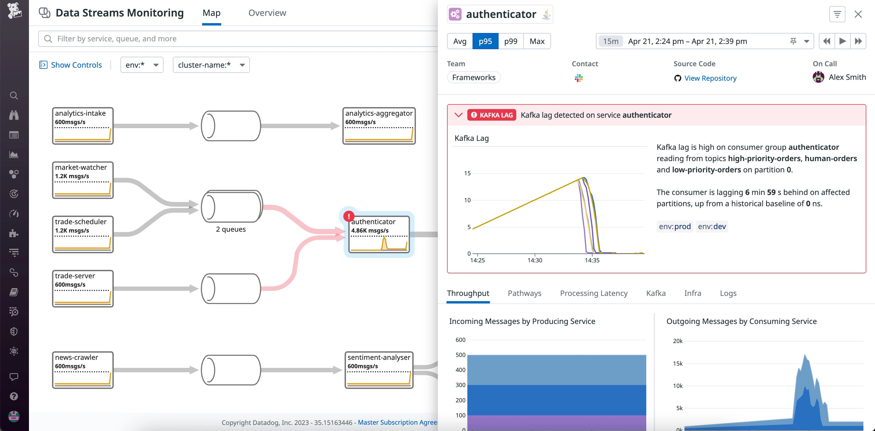Select the Avg aggregation option
Image resolution: width=875 pixels, height=431 pixels.
pos(460,41)
